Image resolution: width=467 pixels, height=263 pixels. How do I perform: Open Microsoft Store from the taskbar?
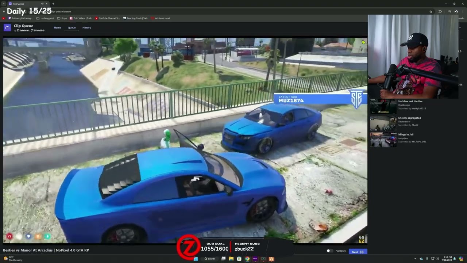pyautogui.click(x=239, y=259)
